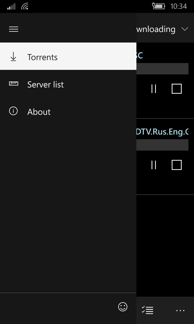Pause the DTV.Rus.Eng torrent

(154, 165)
